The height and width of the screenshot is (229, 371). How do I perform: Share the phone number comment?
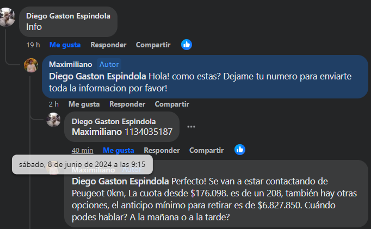[206, 150]
